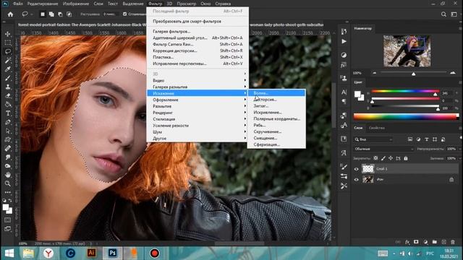Choose New Selection mode icon

click(43, 14)
